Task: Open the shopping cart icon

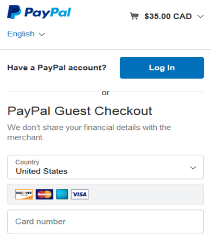Action: tap(135, 16)
